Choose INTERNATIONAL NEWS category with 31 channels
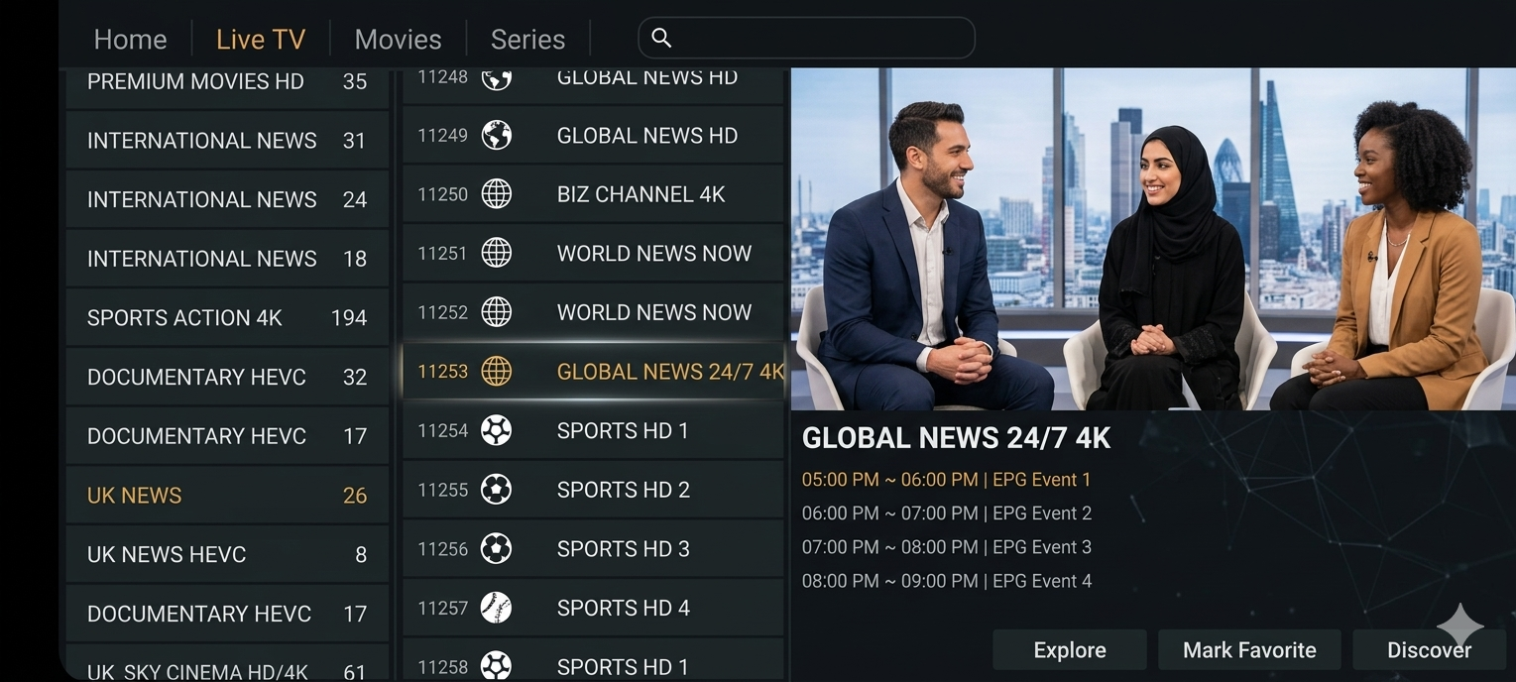Viewport: 1516px width, 682px height. pyautogui.click(x=227, y=141)
